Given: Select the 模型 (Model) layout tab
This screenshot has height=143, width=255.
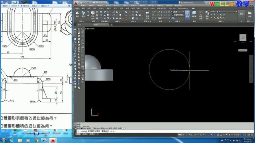Looking at the screenshot, I should pyautogui.click(x=78, y=134).
